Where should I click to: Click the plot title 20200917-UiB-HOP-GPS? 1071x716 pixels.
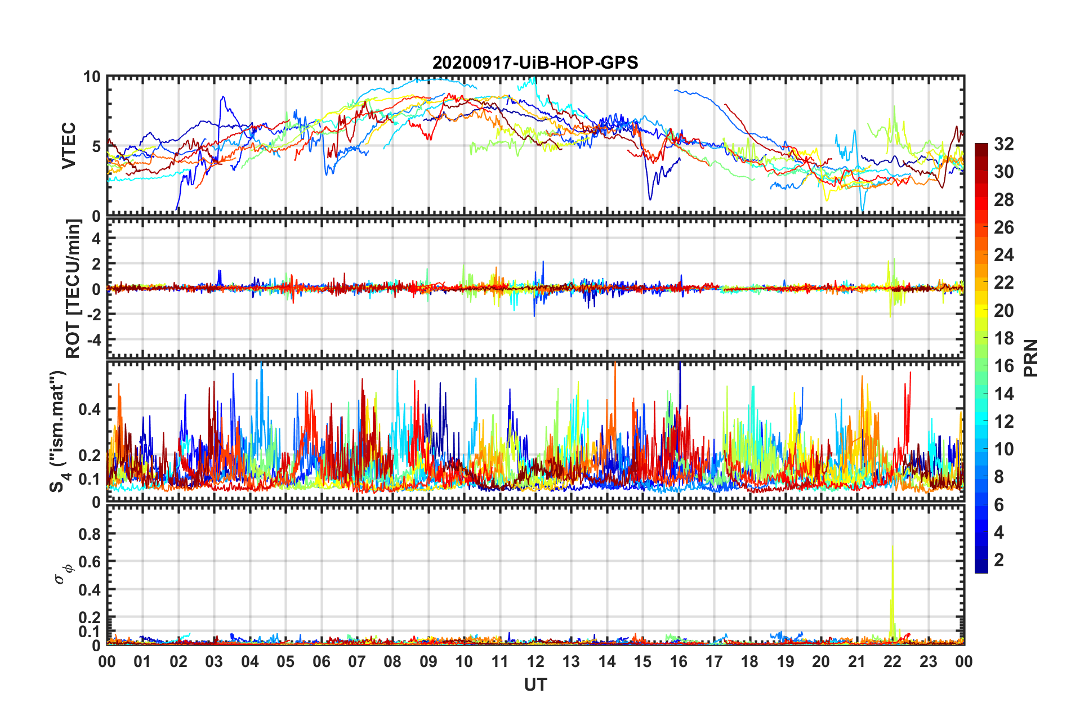pos(535,62)
